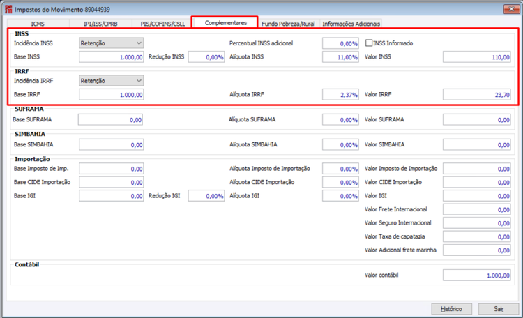
Task: Open the IPI/ISS/CPRB tab
Action: pyautogui.click(x=100, y=24)
